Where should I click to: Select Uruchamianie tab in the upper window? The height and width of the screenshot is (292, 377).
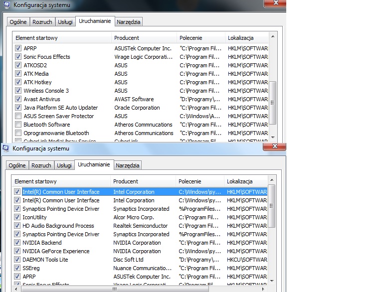(x=95, y=21)
